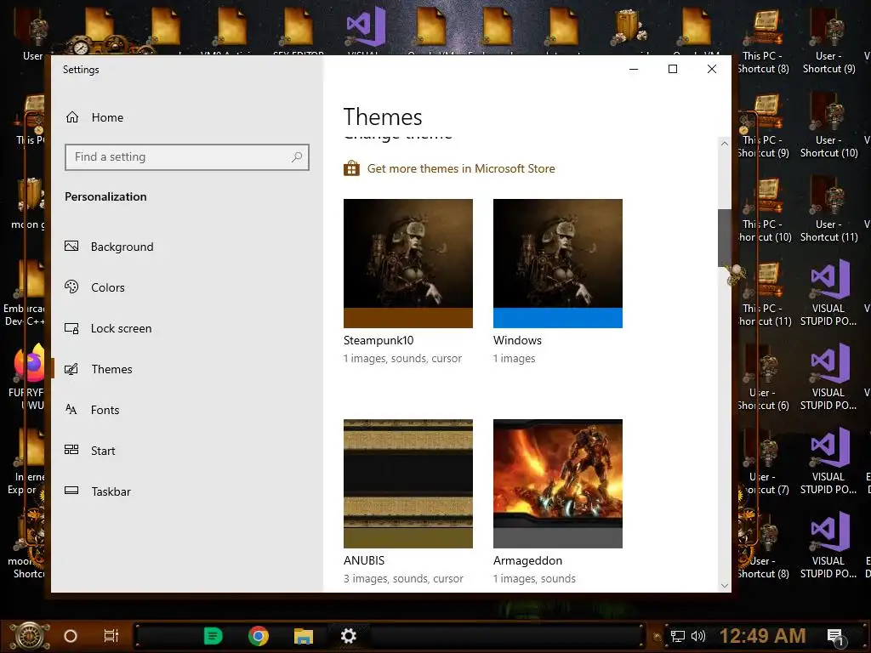Click the scrollbar down arrow in Themes
The image size is (871, 653).
pyautogui.click(x=725, y=585)
